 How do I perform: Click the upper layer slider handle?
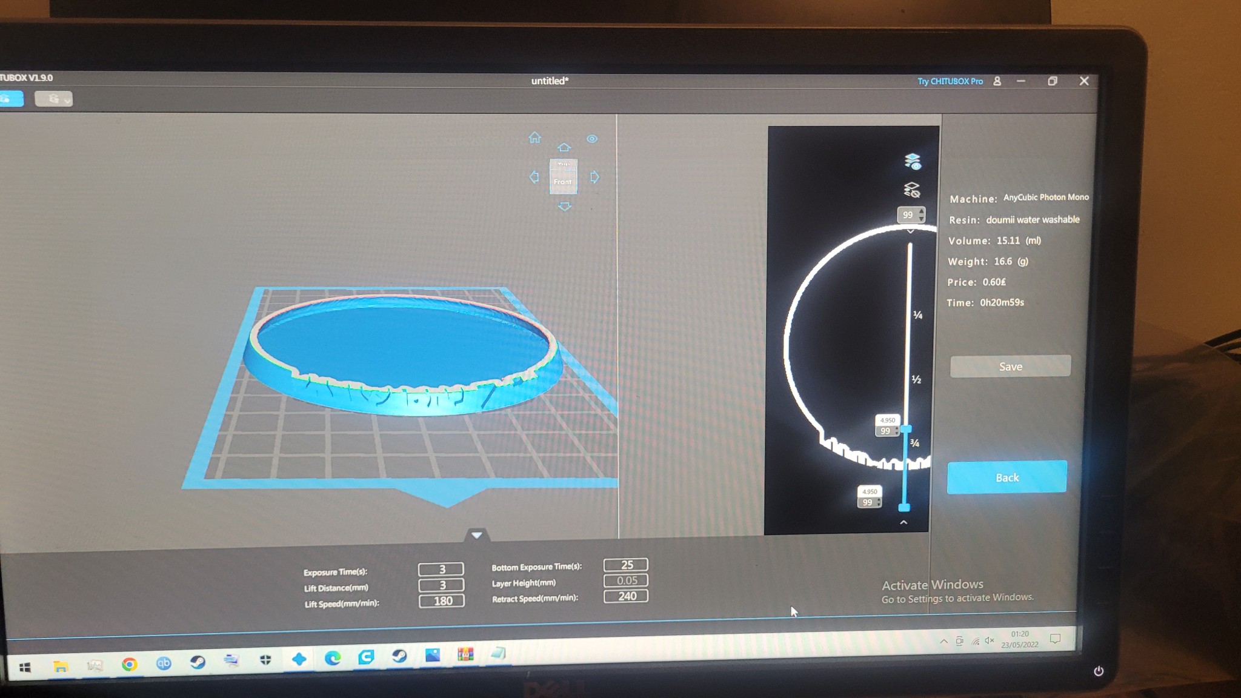(x=906, y=429)
